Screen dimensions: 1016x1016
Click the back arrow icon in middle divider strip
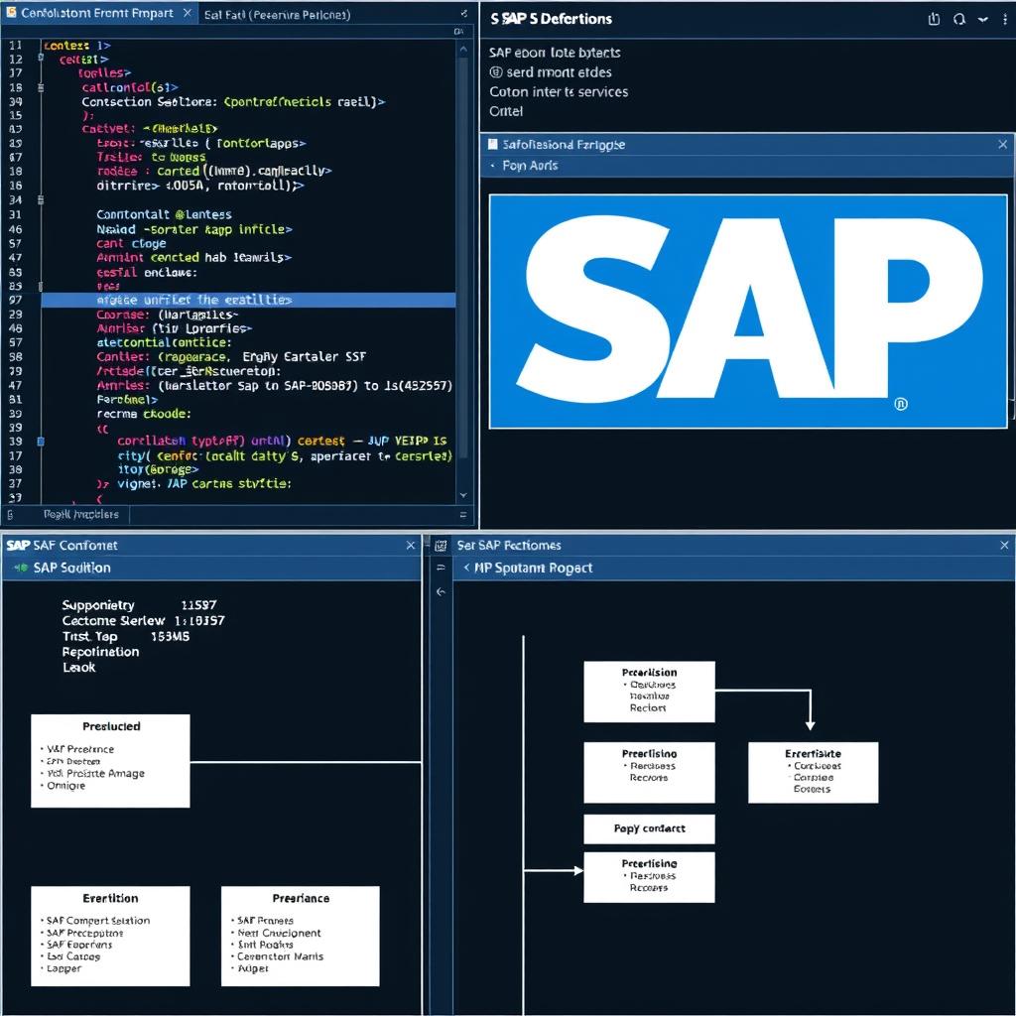click(441, 592)
